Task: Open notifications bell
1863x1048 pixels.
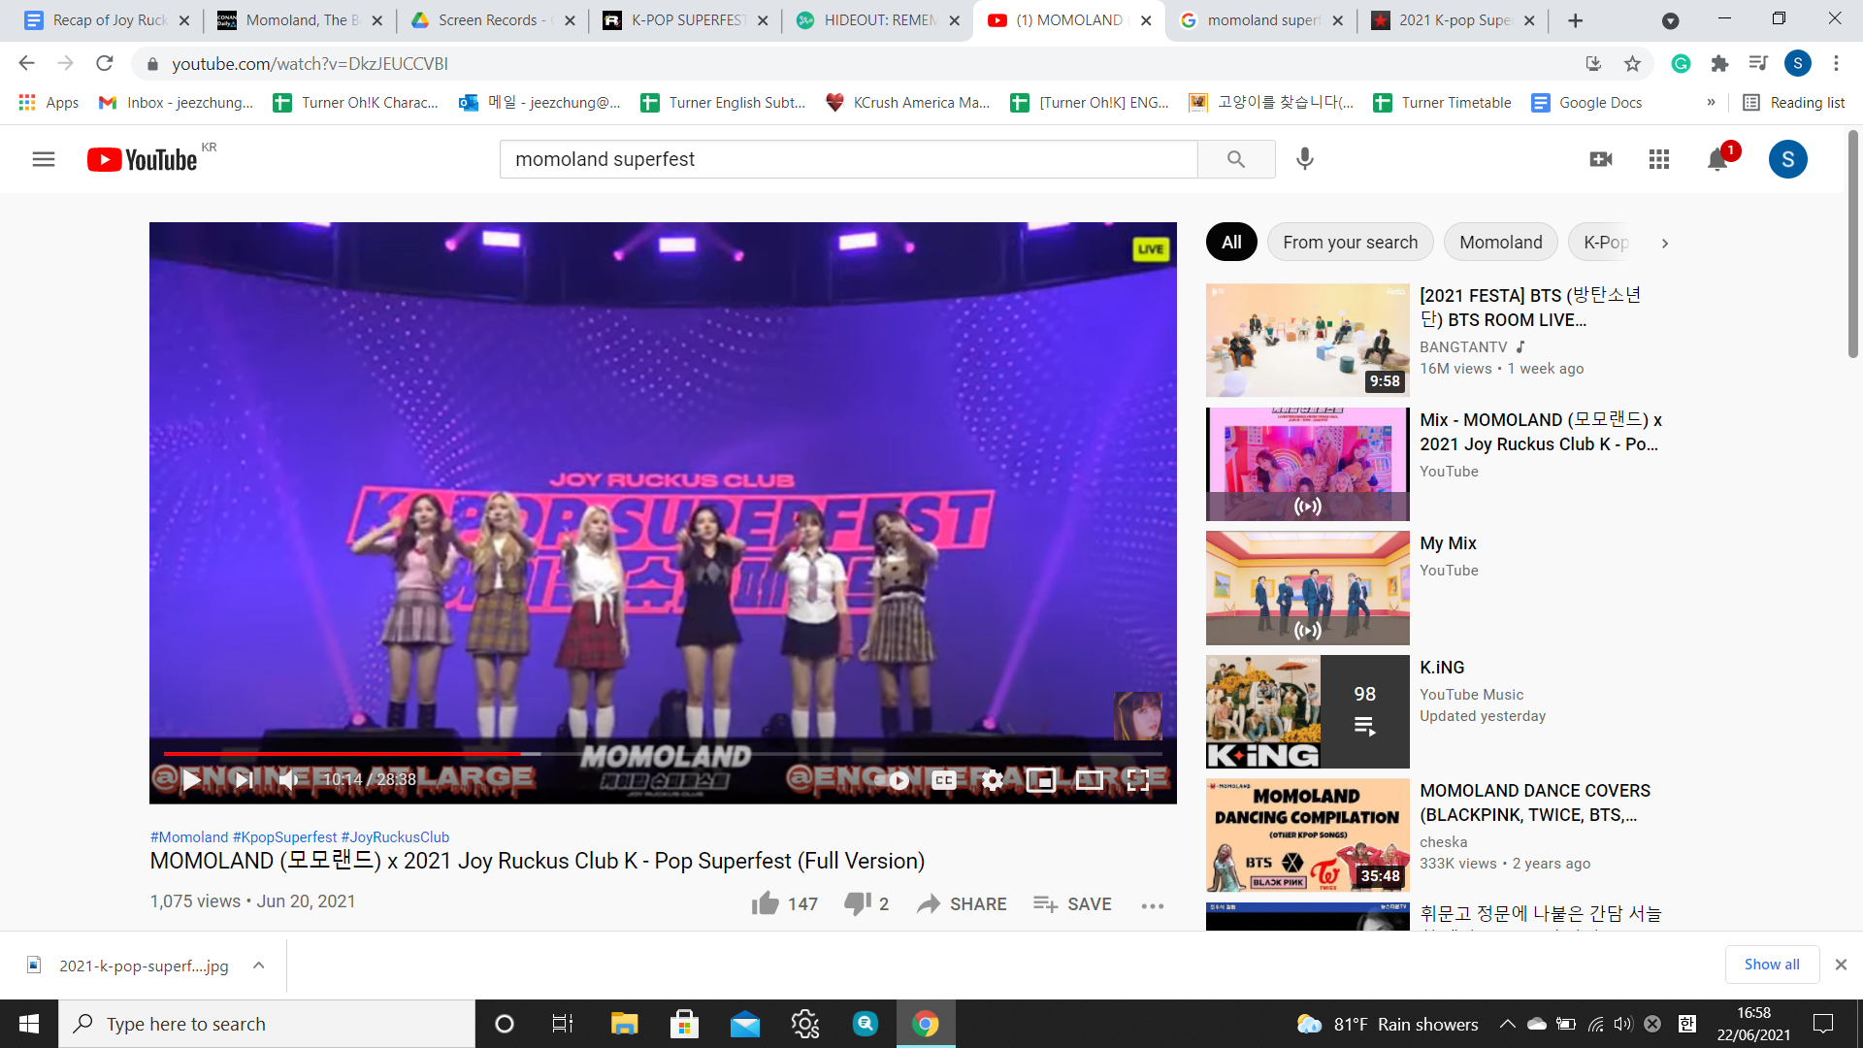Action: coord(1717,159)
